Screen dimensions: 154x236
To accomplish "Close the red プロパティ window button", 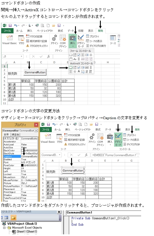I will 36,125.
